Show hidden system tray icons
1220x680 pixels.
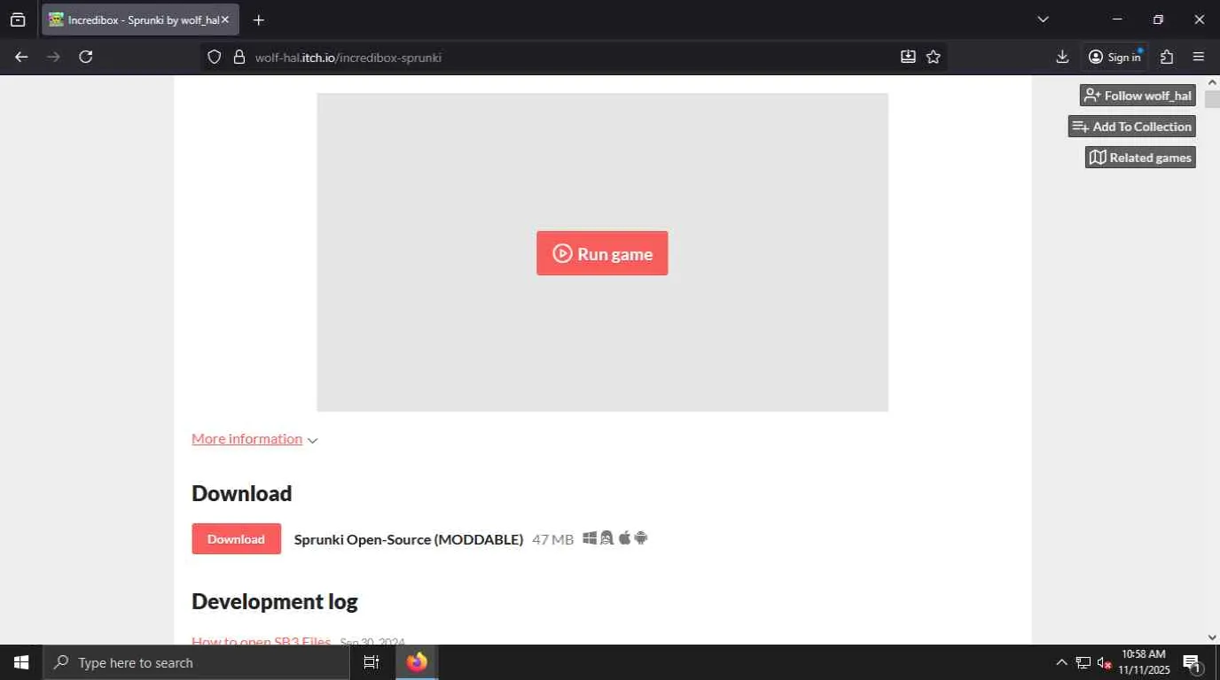1061,662
